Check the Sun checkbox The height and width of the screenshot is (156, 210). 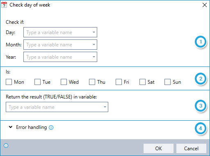tap(167, 82)
